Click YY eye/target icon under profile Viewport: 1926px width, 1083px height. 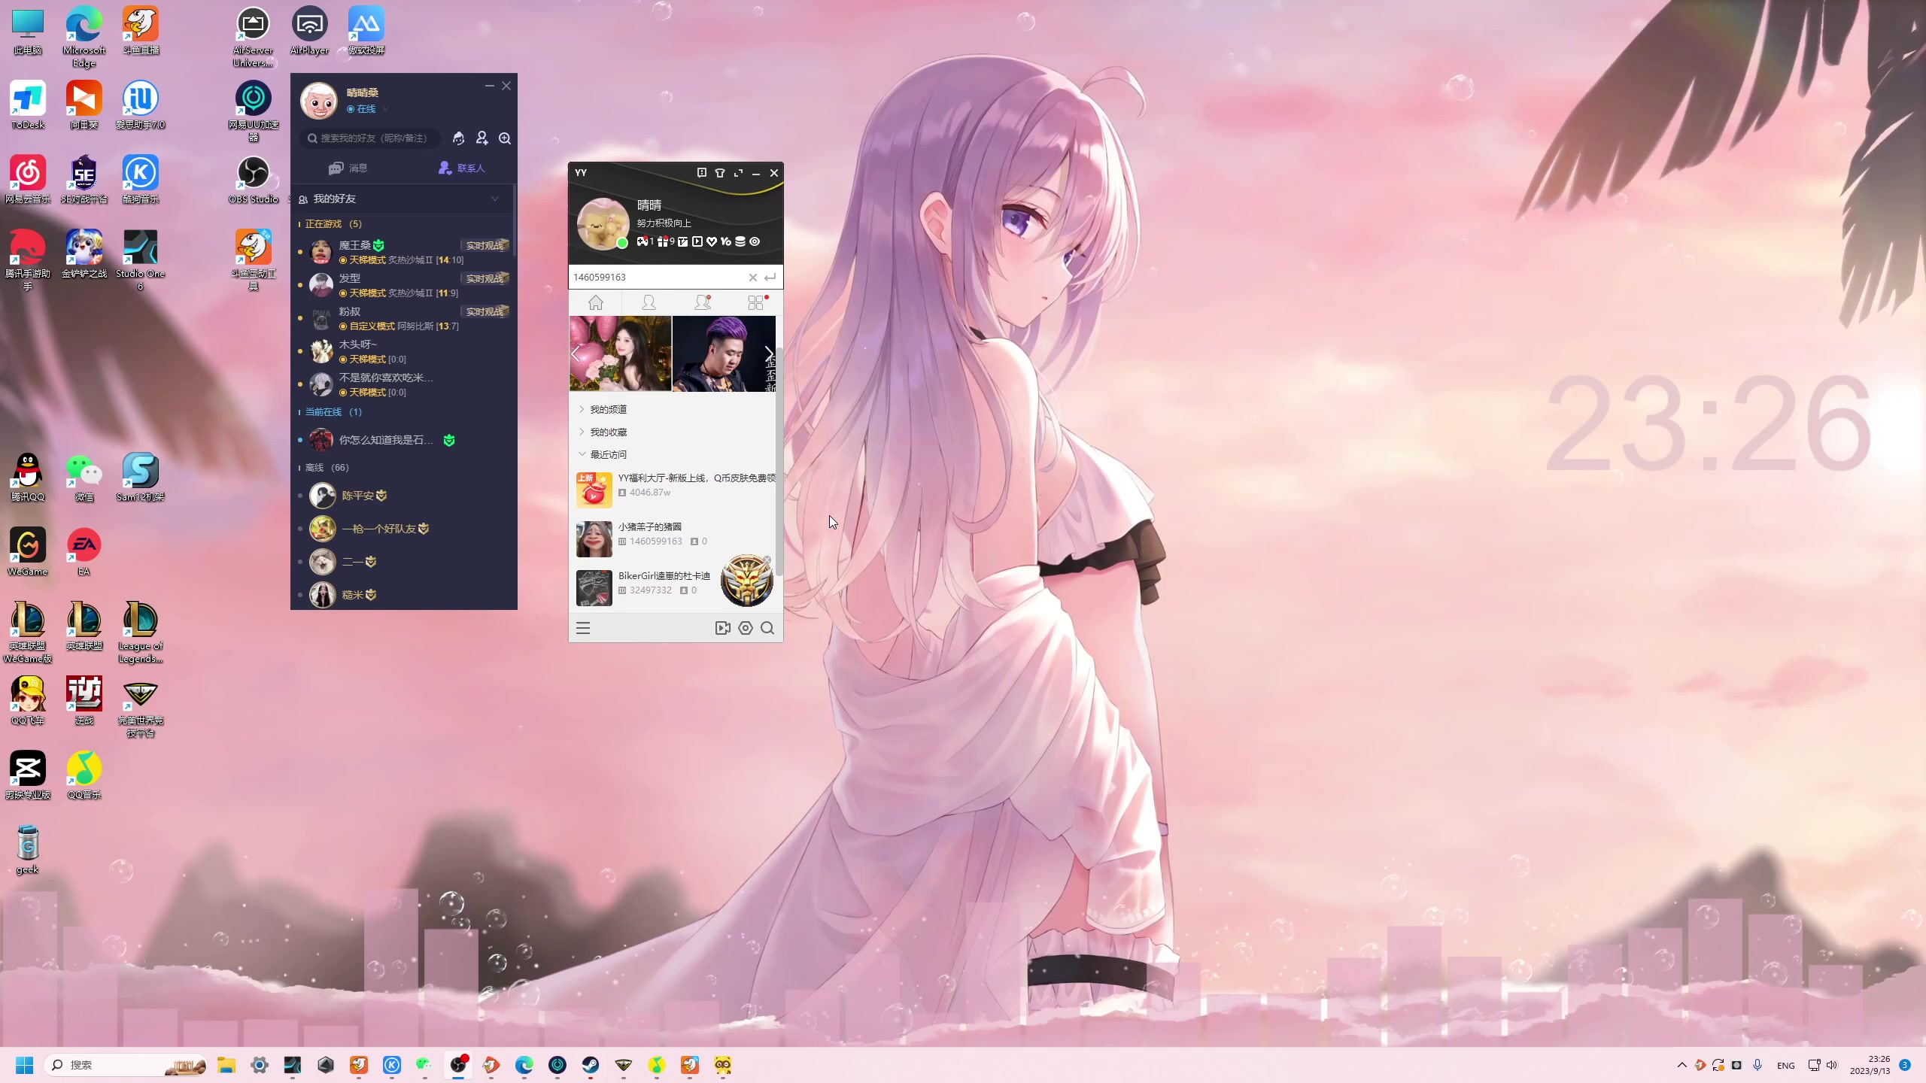(x=755, y=241)
